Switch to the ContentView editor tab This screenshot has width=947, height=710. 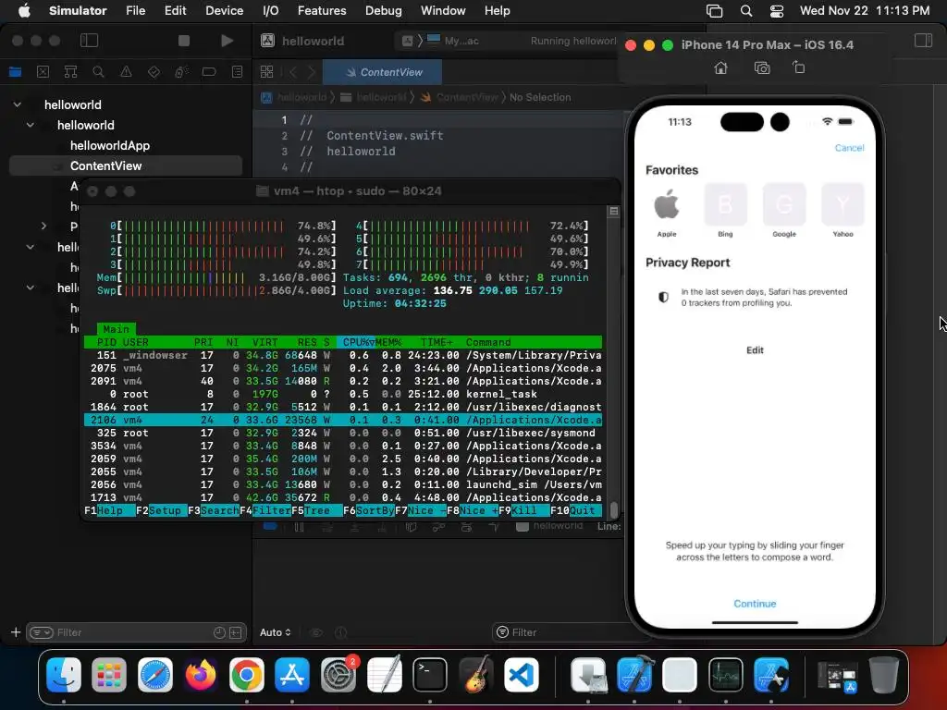pyautogui.click(x=382, y=72)
